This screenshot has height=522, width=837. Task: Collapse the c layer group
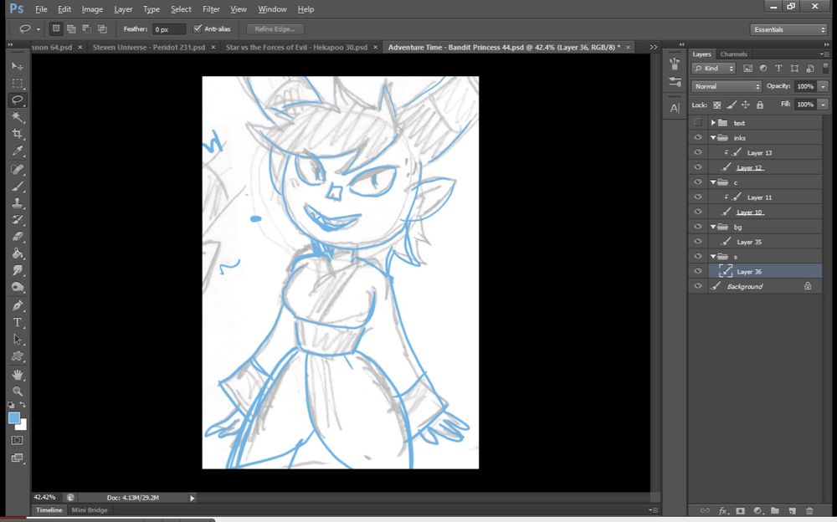(x=712, y=182)
